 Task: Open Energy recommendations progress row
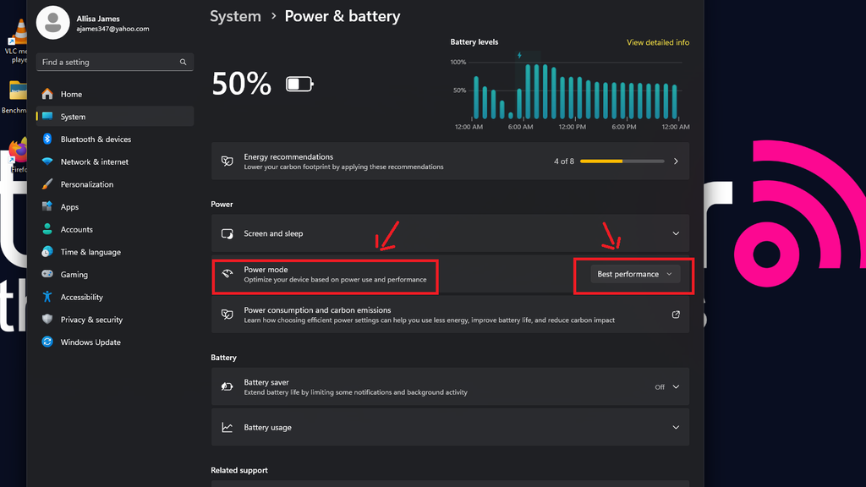(x=450, y=161)
